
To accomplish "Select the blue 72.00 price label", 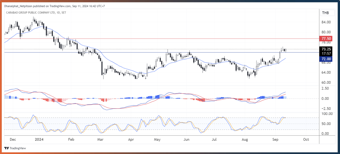I will tap(326, 59).
